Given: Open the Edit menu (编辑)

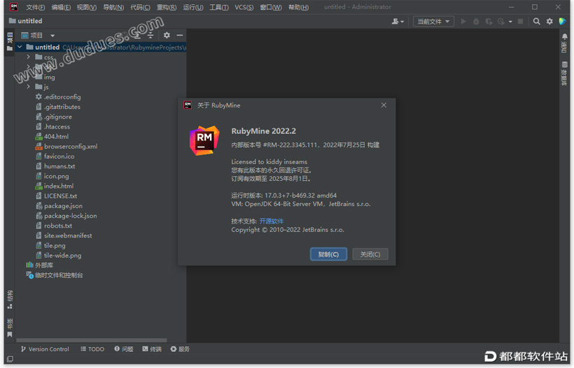Looking at the screenshot, I should click(x=61, y=7).
